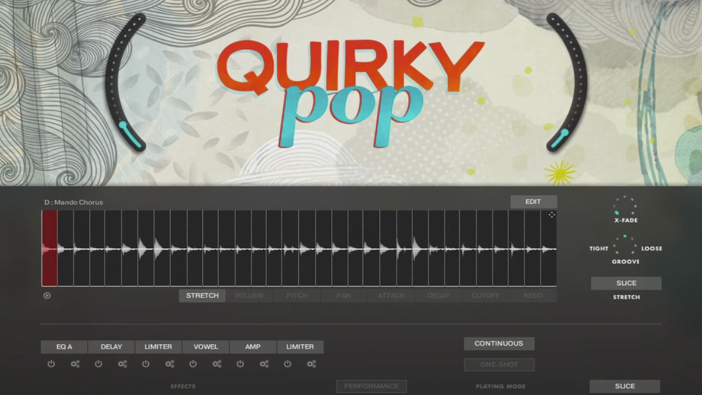Open EQ A effect settings gear
Screen dimensions: 702x395
pyautogui.click(x=75, y=364)
